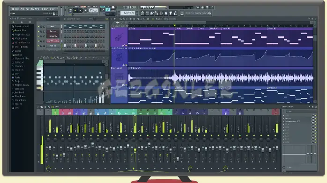The height and width of the screenshot is (183, 327).
Task: Toggle the graph editor icon in Channel rack
Action: [x=107, y=19]
